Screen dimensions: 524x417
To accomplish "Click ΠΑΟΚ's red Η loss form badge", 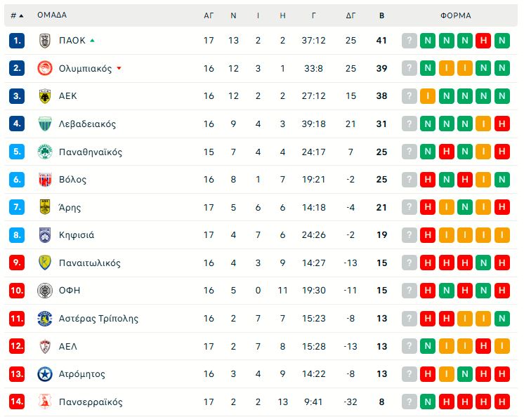I will click(x=483, y=41).
